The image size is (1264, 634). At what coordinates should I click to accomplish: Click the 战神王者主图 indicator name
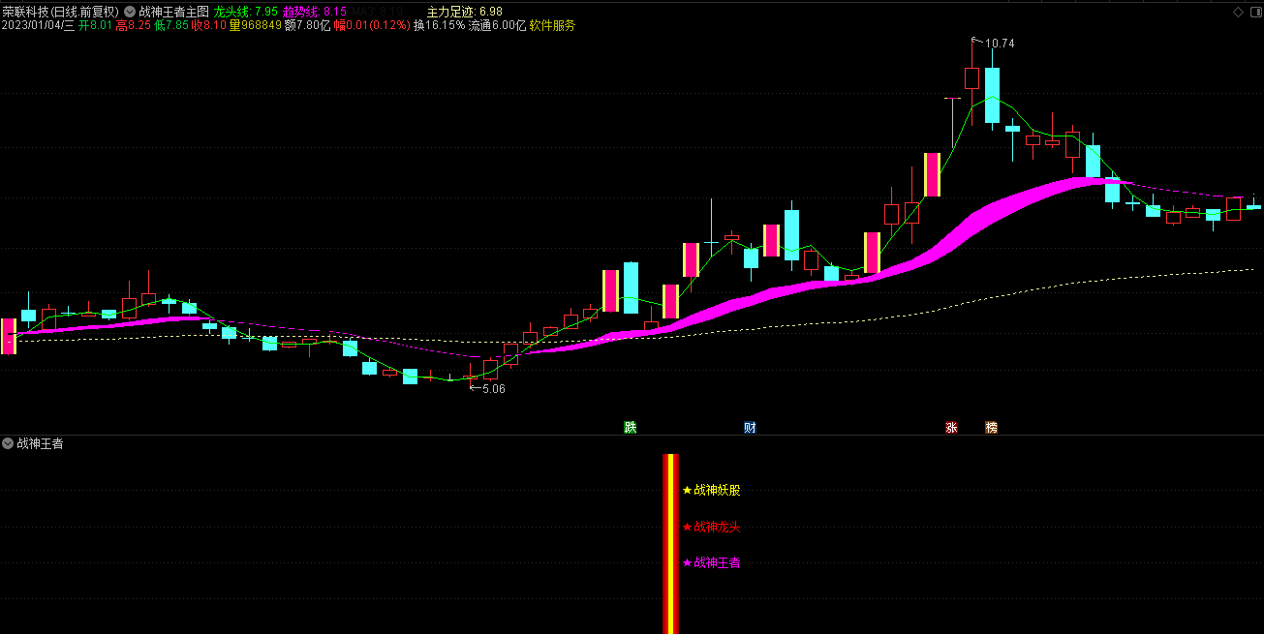(x=173, y=12)
